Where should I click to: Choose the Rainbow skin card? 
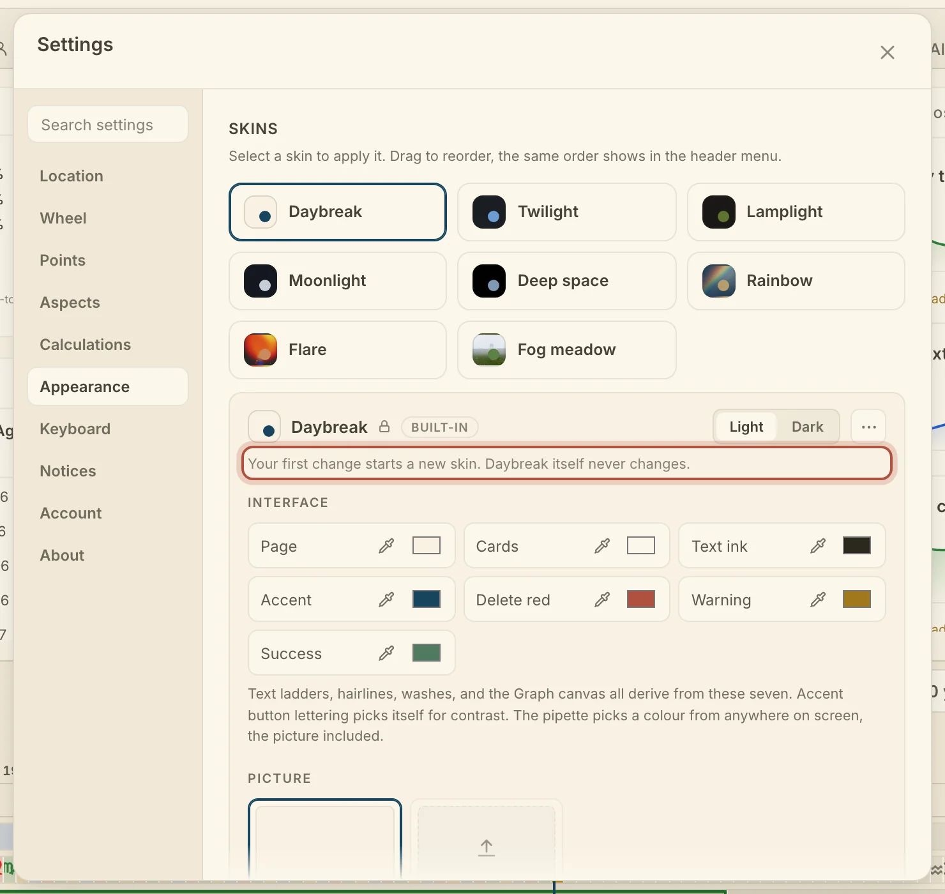click(796, 281)
